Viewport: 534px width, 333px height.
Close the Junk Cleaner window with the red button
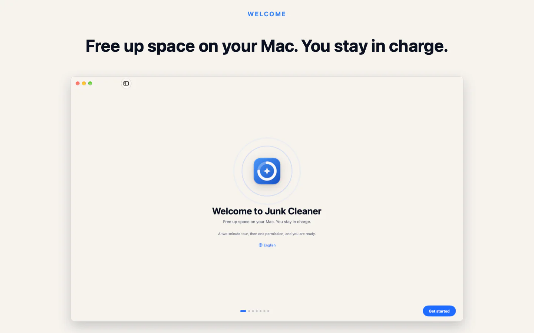[78, 83]
